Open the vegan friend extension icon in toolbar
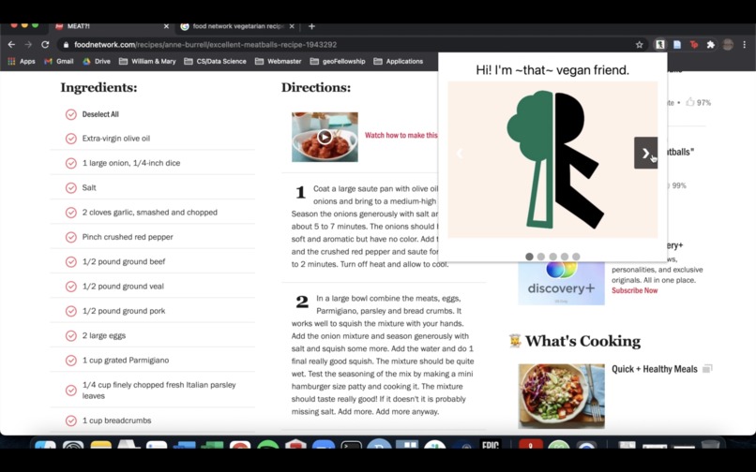Image resolution: width=756 pixels, height=472 pixels. 659,45
